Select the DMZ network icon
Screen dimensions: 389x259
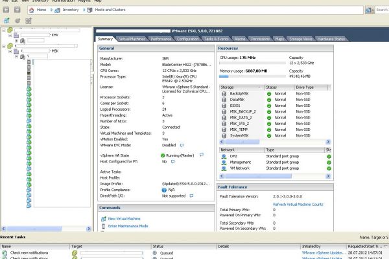pyautogui.click(x=224, y=157)
